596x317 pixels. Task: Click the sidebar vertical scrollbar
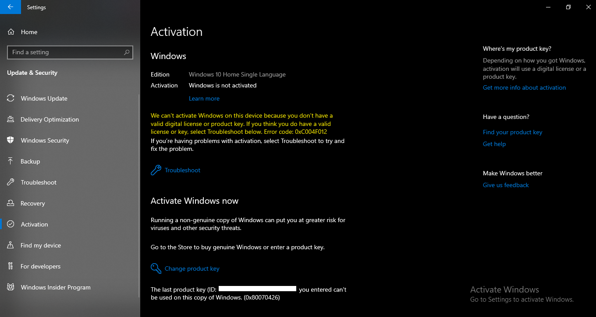tap(139, 197)
